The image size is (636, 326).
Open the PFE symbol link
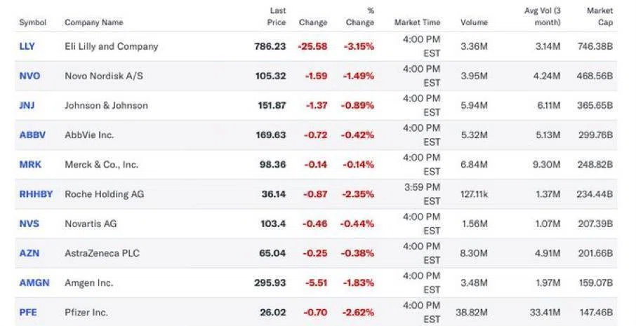28,312
